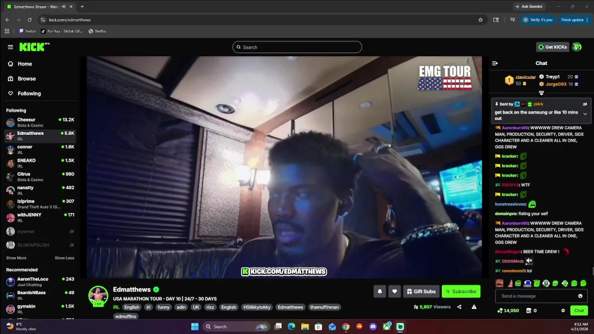Send message with the Chat button
Image resolution: width=594 pixels, height=334 pixels.
click(579, 310)
